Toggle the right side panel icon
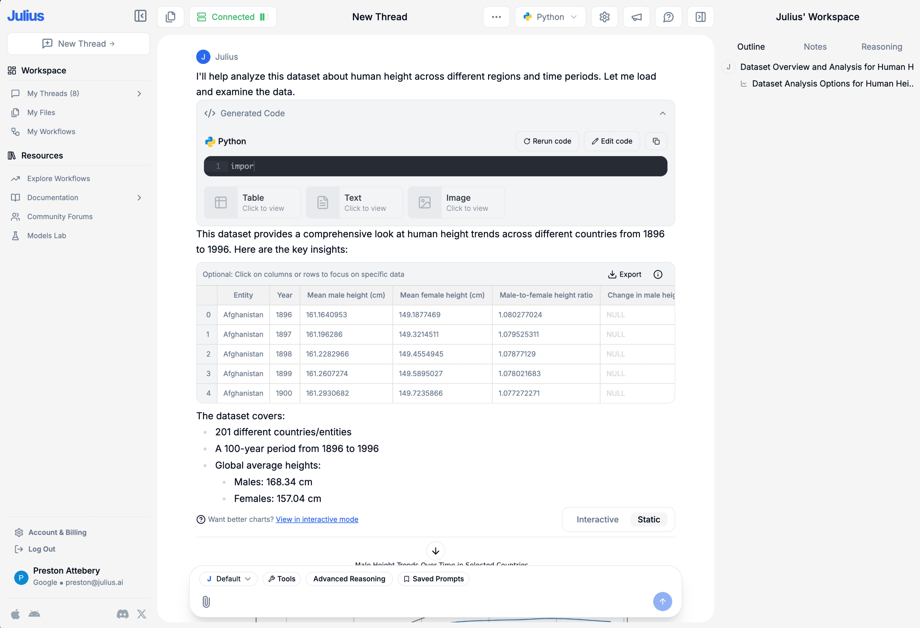This screenshot has height=628, width=920. pyautogui.click(x=700, y=17)
